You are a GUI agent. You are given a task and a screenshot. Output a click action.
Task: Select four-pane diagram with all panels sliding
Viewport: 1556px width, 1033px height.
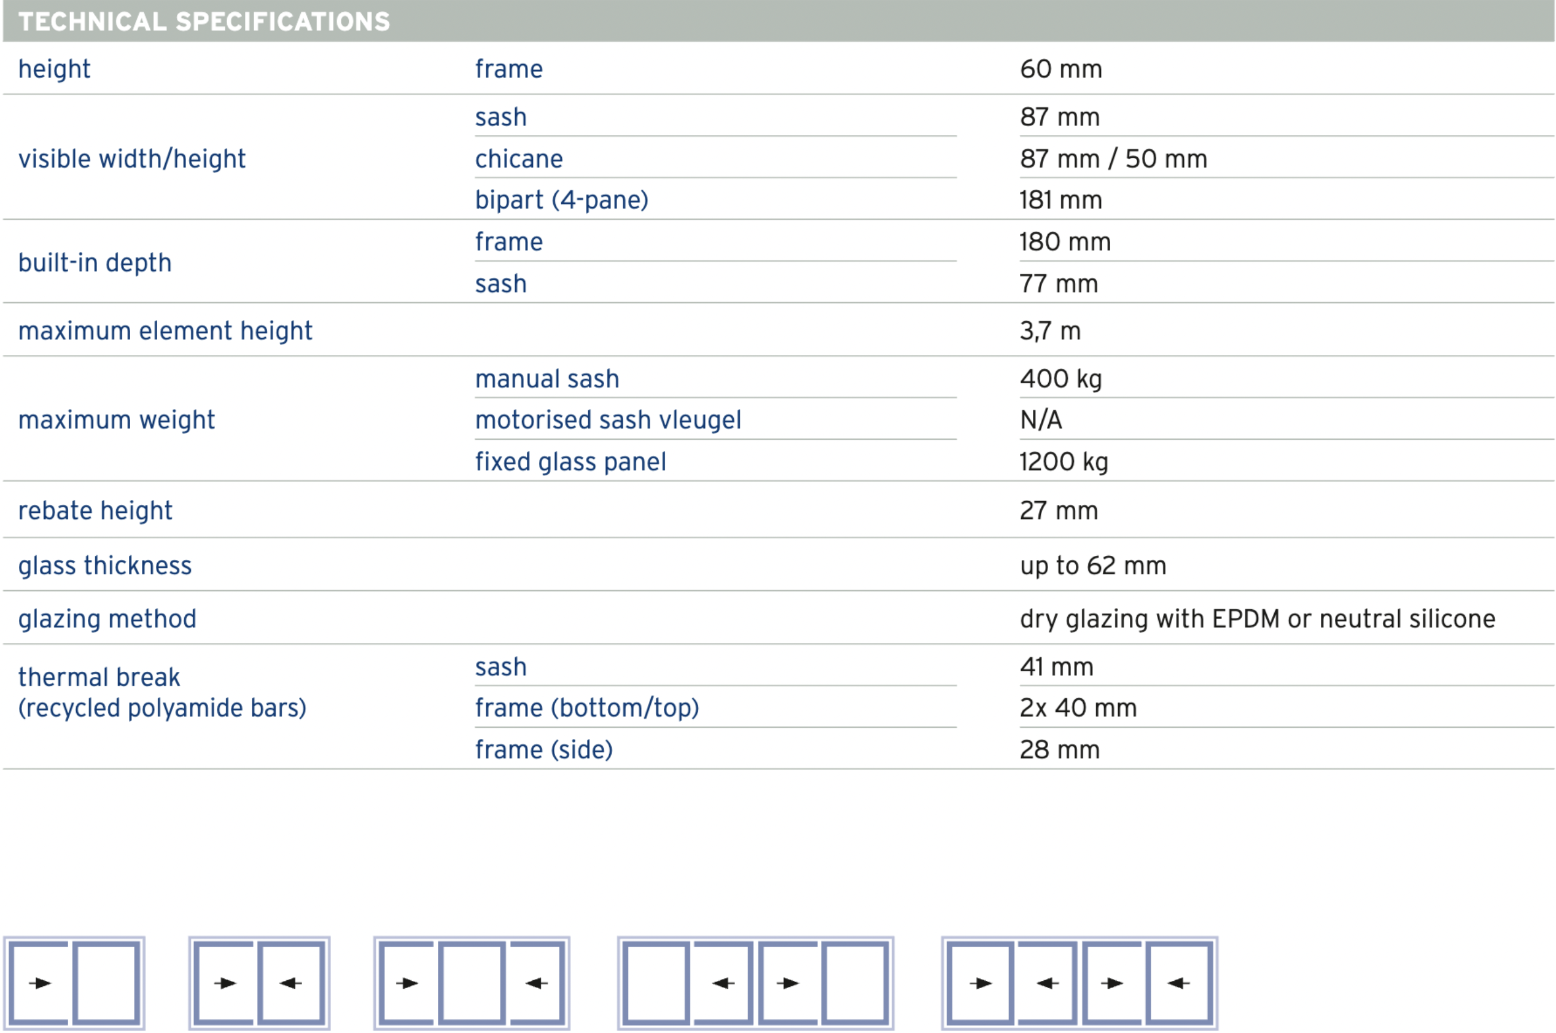tap(1079, 983)
